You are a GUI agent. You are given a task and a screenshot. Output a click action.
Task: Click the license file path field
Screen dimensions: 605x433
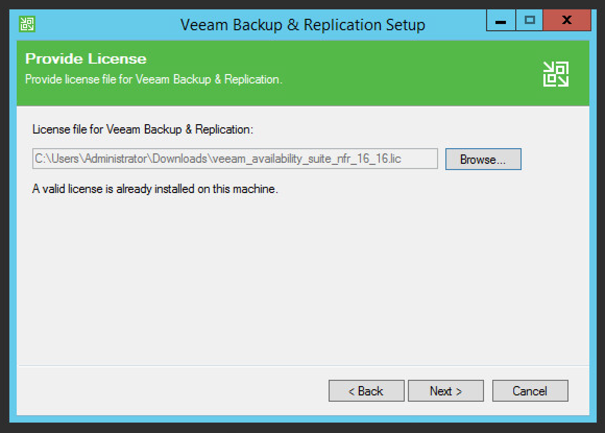click(x=235, y=159)
